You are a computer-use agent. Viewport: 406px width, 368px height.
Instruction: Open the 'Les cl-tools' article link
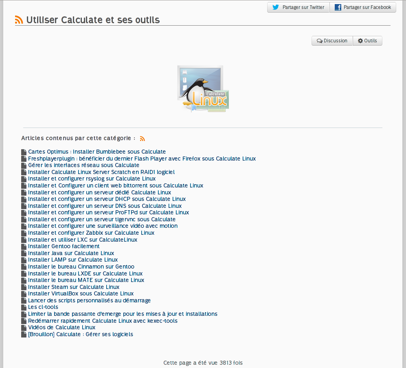43,307
